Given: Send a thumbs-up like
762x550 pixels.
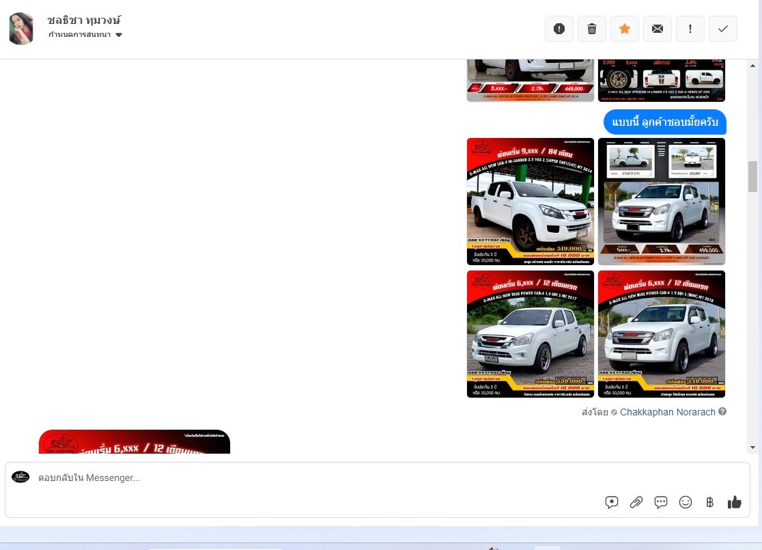Looking at the screenshot, I should coord(734,502).
